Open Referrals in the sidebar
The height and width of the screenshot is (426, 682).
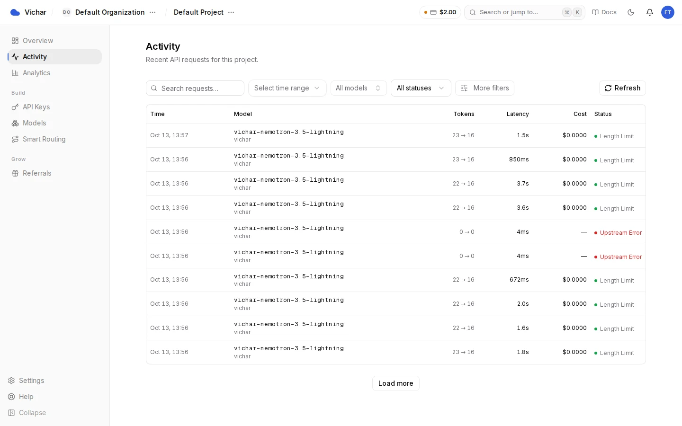[x=54, y=173]
